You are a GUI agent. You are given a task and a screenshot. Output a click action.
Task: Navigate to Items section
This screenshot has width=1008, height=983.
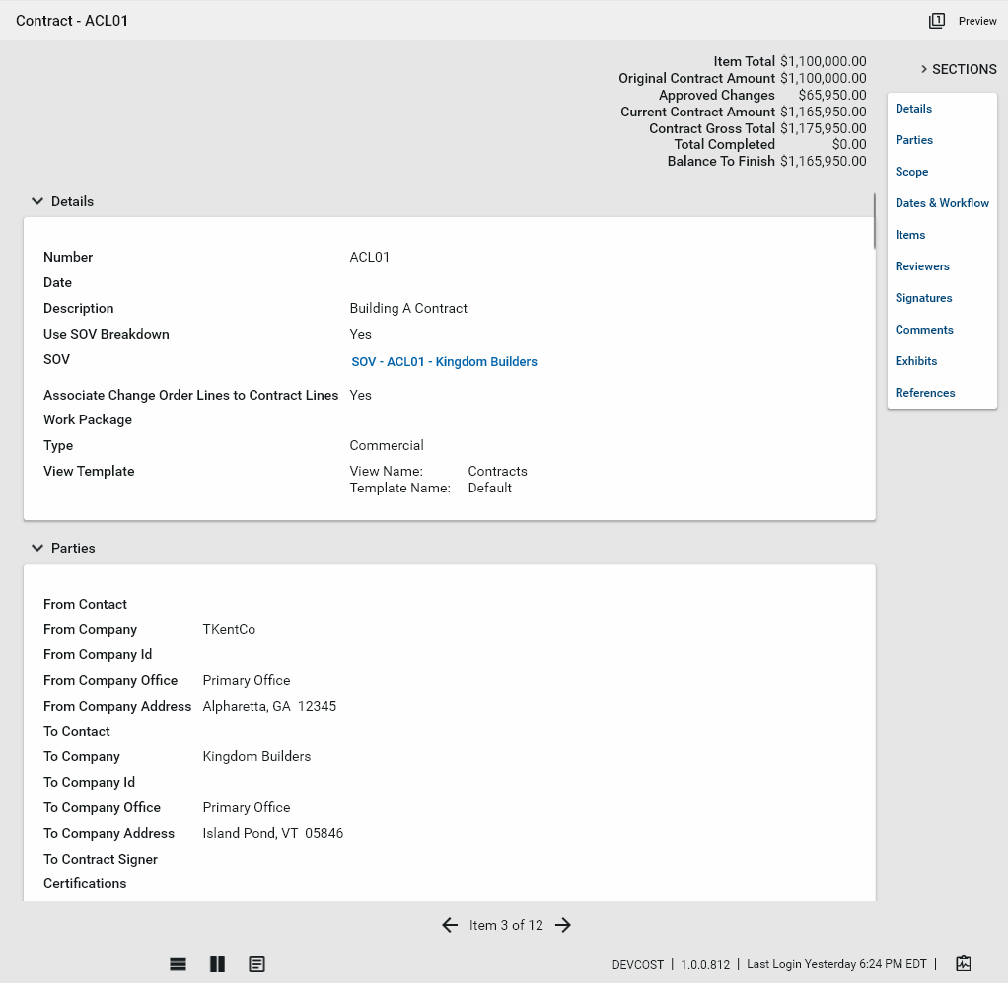coord(909,235)
